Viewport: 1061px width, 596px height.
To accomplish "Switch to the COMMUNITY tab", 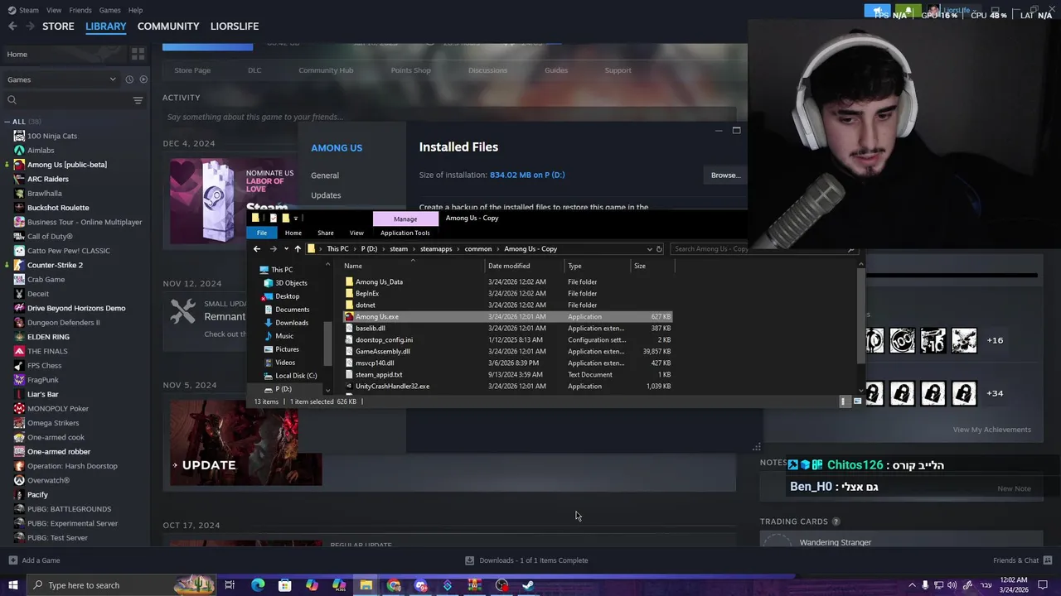I will (168, 26).
